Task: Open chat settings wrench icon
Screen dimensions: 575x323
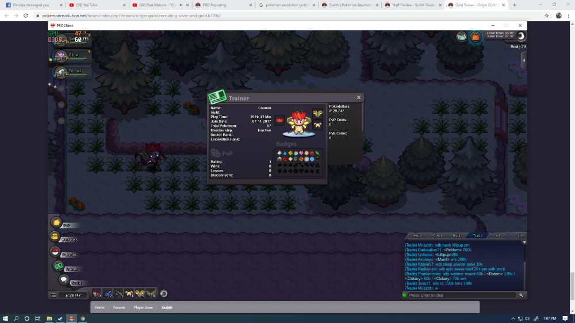Action: click(521, 295)
